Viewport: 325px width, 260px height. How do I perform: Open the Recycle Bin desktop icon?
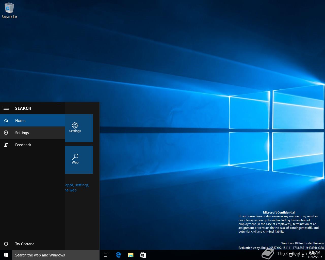tap(9, 11)
